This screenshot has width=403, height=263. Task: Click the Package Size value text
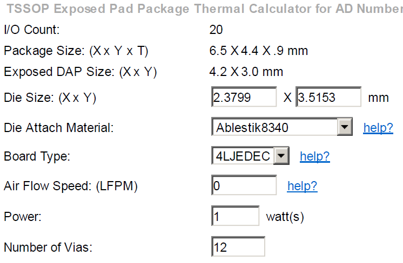(x=259, y=51)
